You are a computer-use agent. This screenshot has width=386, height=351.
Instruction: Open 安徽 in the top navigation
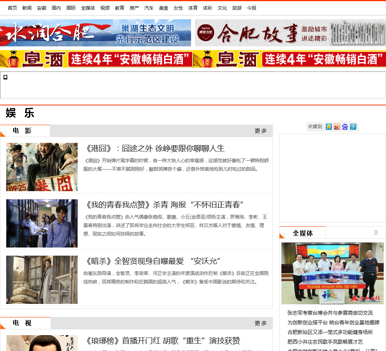point(42,8)
